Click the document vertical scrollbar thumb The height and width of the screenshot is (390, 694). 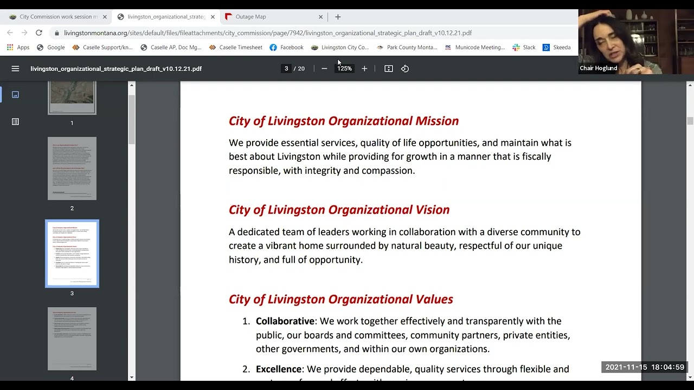(690, 121)
